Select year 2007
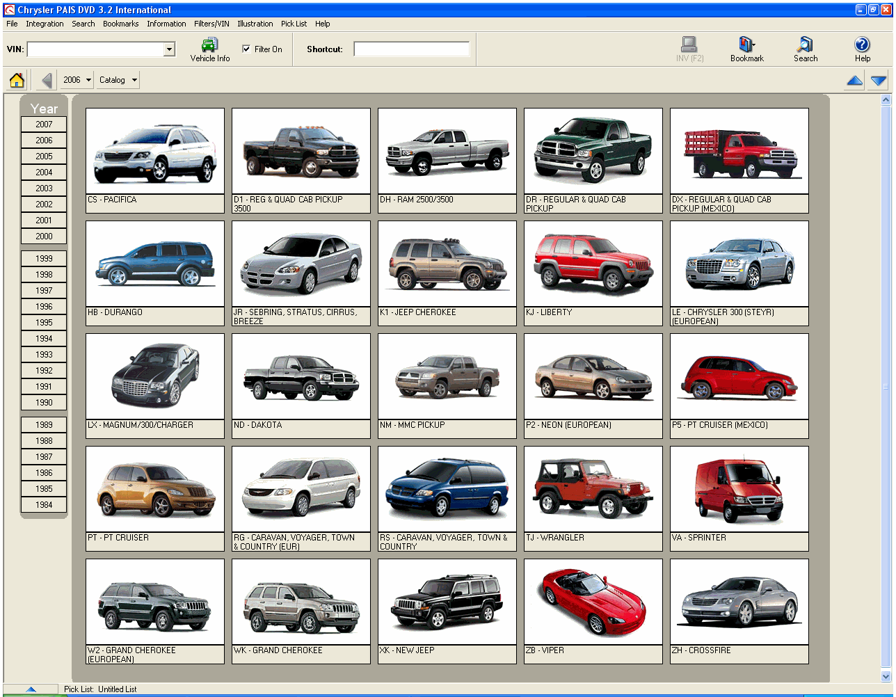 (44, 125)
